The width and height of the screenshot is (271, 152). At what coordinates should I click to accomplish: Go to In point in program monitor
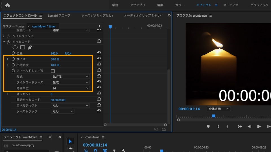tap(240, 126)
